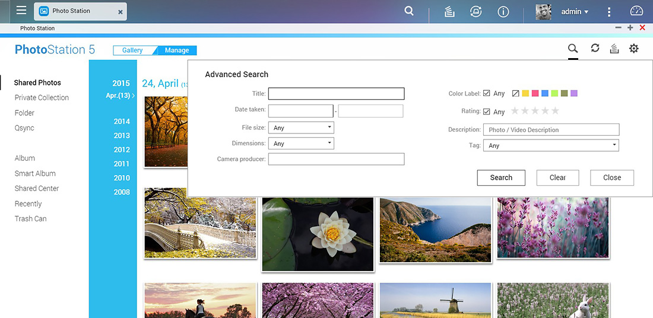This screenshot has width=653, height=318.
Task: Switch to the Gallery tab
Action: (x=132, y=50)
